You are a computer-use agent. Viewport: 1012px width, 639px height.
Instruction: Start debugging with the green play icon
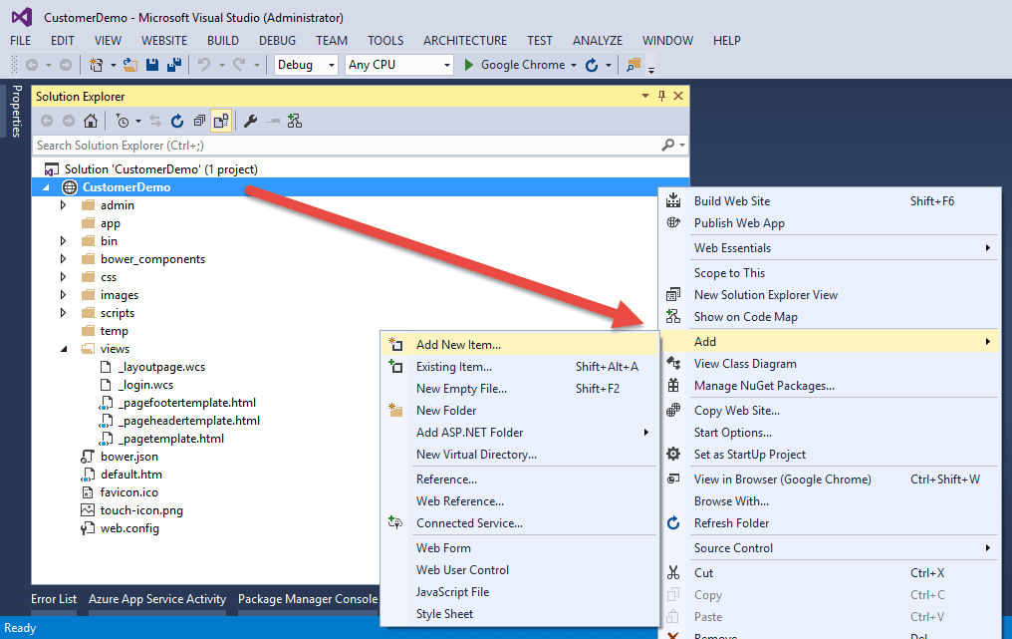pyautogui.click(x=469, y=65)
